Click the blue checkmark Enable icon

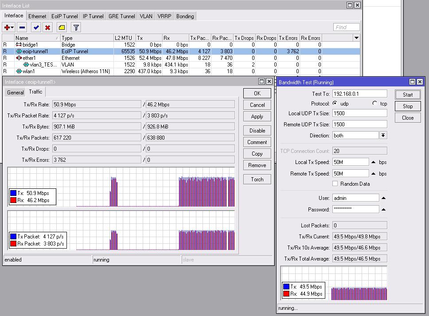[x=36, y=27]
